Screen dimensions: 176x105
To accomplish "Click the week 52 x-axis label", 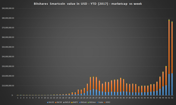I will tap(172, 98).
